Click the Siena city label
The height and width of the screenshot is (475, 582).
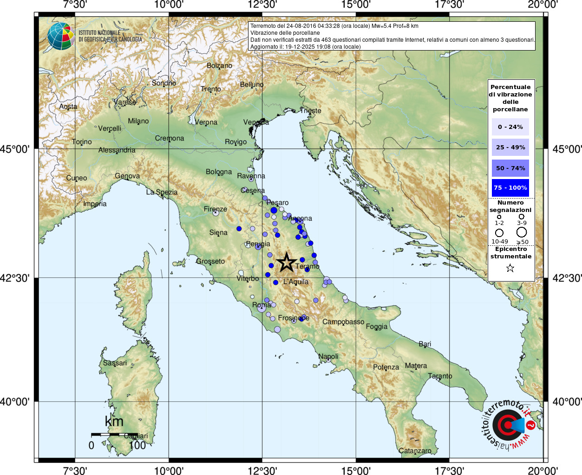coord(218,233)
